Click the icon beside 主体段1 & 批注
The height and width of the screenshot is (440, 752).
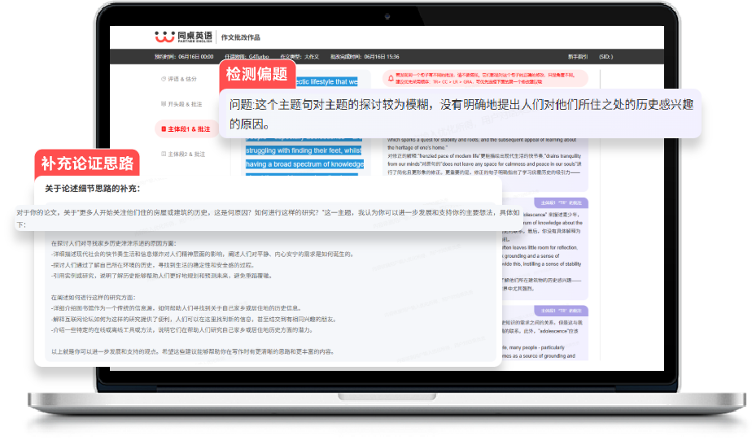click(164, 129)
